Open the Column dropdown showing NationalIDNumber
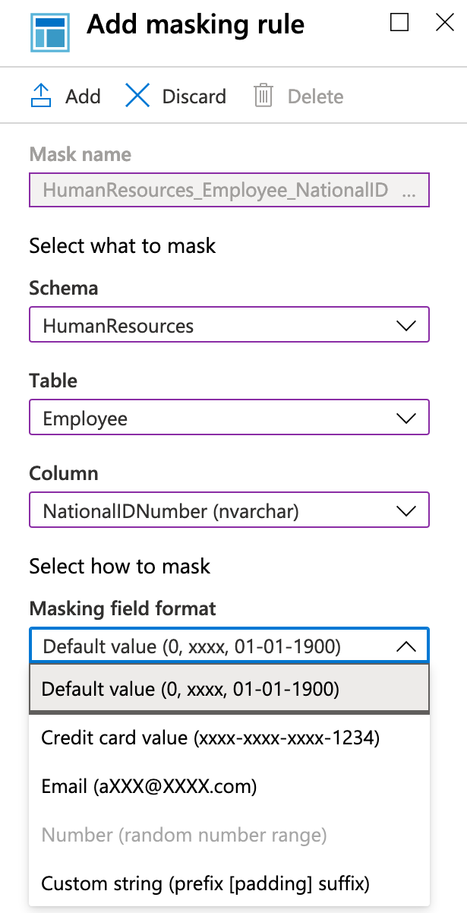The image size is (467, 913). [x=228, y=510]
